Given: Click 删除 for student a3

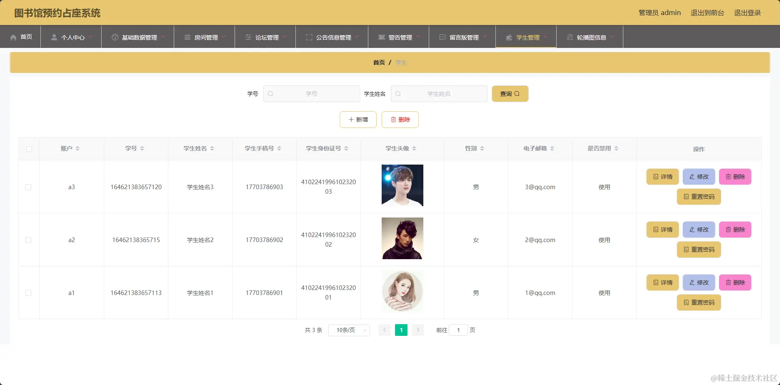Looking at the screenshot, I should [x=735, y=177].
